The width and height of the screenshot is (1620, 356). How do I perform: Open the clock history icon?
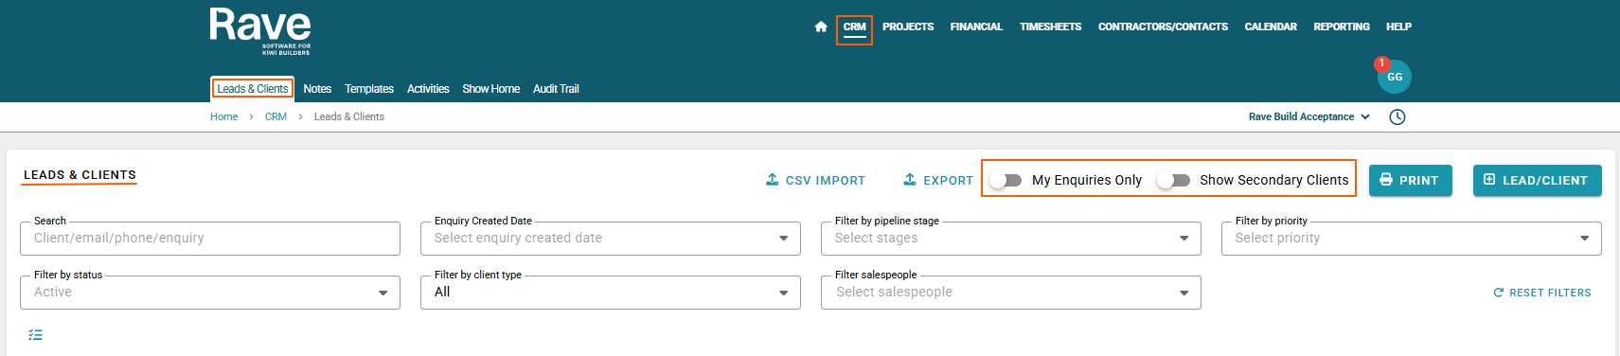(x=1397, y=117)
